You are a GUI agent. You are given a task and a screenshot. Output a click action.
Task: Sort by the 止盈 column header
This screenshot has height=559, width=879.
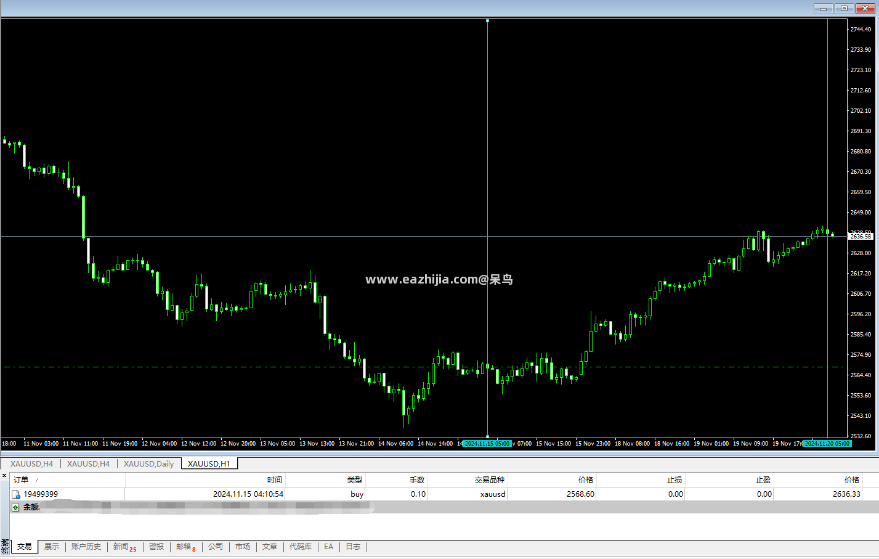click(x=729, y=479)
